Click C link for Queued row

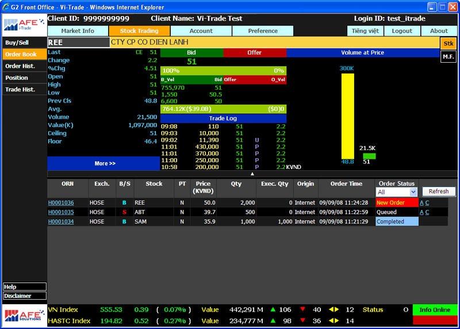point(427,212)
